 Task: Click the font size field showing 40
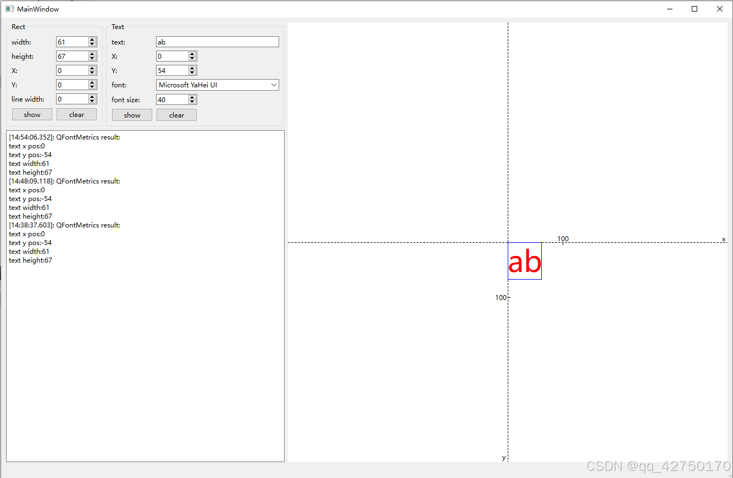coord(170,99)
